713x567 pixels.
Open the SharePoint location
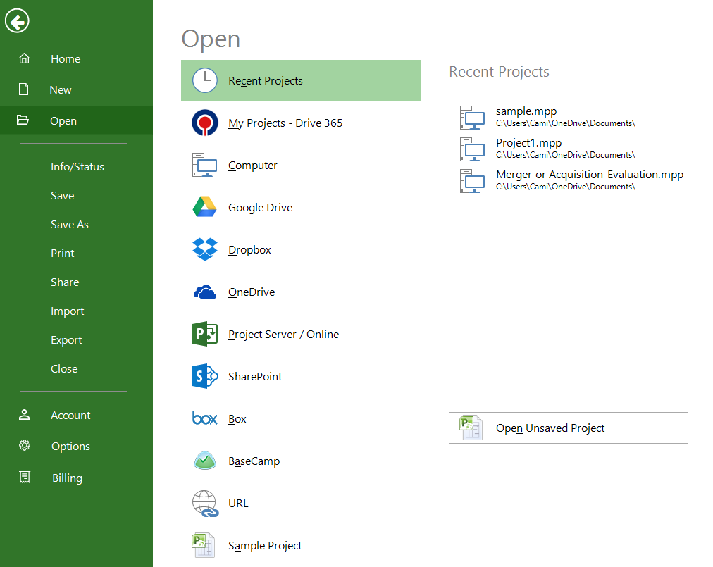(255, 376)
